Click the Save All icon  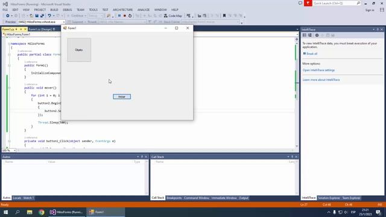point(42,16)
